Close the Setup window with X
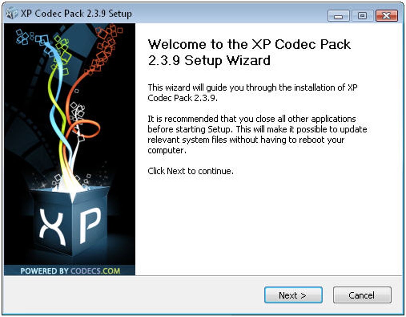 (386, 16)
